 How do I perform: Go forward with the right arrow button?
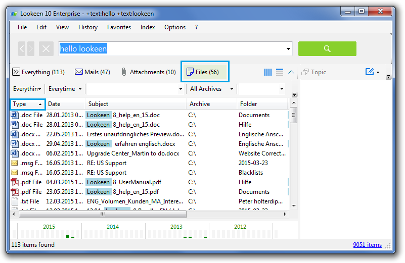pyautogui.click(x=31, y=49)
